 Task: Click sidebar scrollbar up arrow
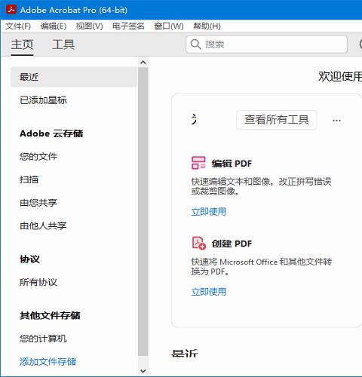pyautogui.click(x=143, y=63)
